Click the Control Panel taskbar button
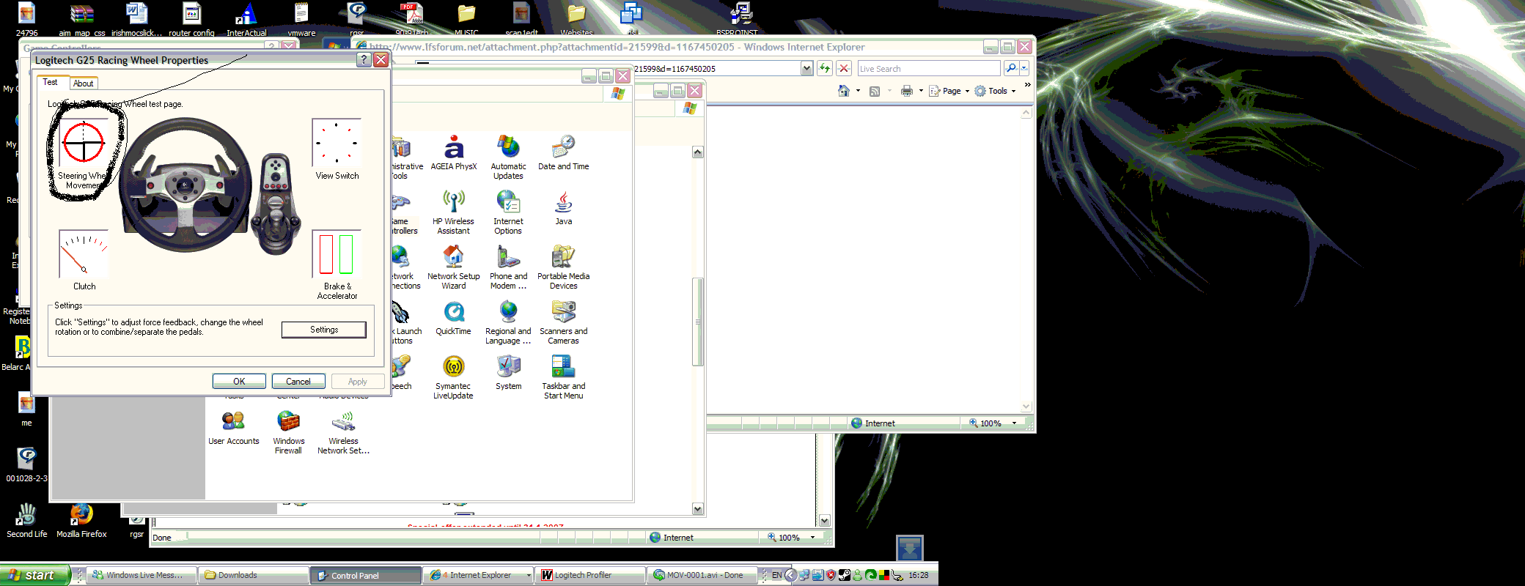Screen dimensions: 1525x586 [x=366, y=575]
